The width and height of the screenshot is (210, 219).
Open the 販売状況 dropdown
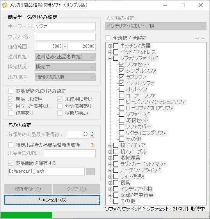[65, 67]
